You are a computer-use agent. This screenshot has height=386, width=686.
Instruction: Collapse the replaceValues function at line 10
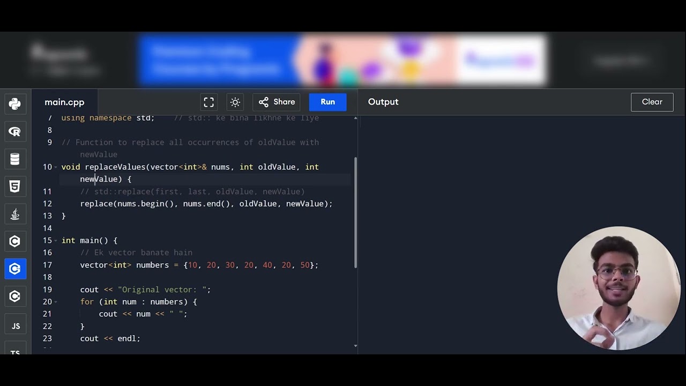pos(56,167)
